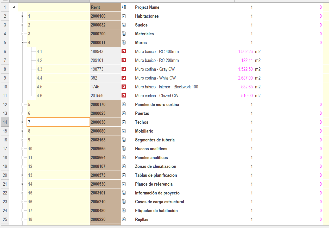The width and height of the screenshot is (329, 228).
Task: Click chapter icon for Paneles analíticos
Action: [124, 158]
